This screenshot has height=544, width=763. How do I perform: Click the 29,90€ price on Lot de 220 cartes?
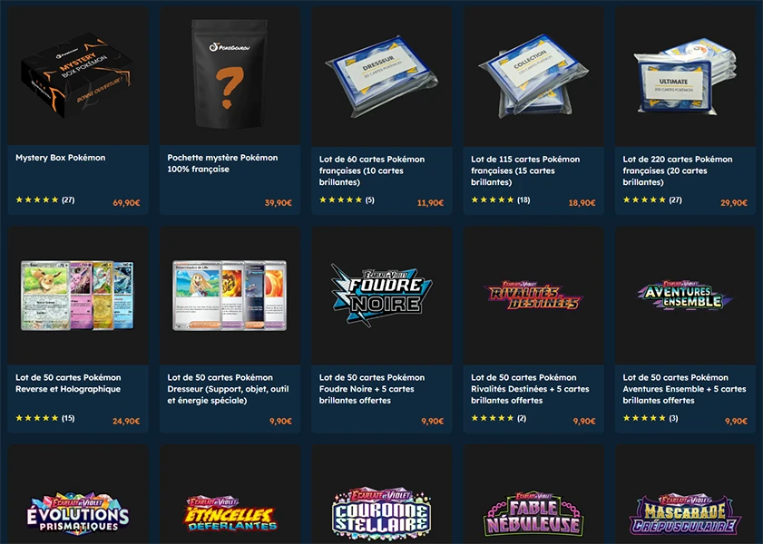point(734,203)
